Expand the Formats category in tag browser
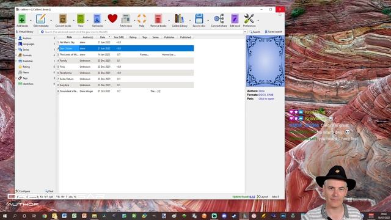 (16, 56)
